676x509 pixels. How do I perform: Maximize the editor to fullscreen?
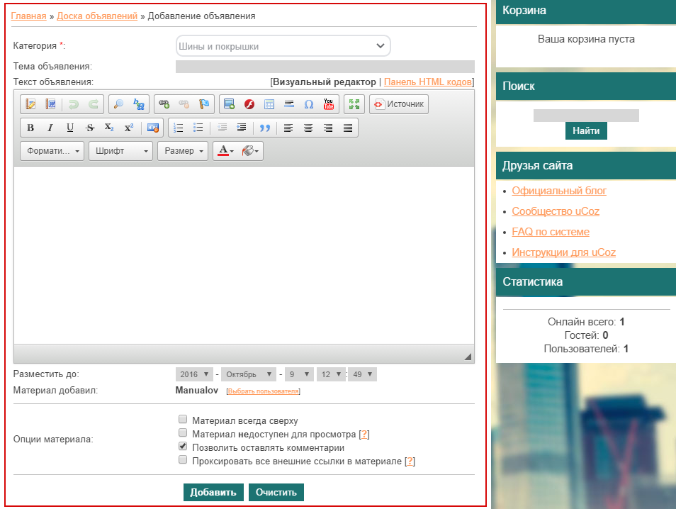[354, 104]
